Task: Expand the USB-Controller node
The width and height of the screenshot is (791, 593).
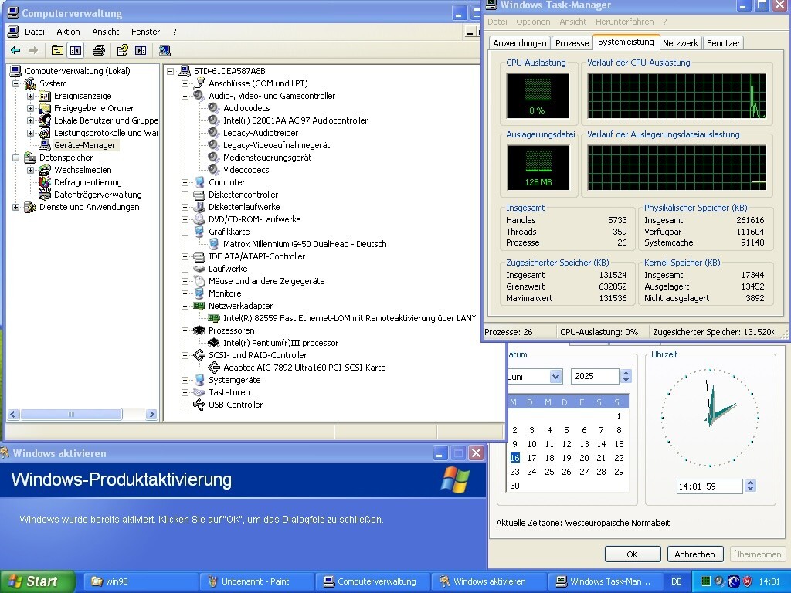Action: pyautogui.click(x=185, y=405)
